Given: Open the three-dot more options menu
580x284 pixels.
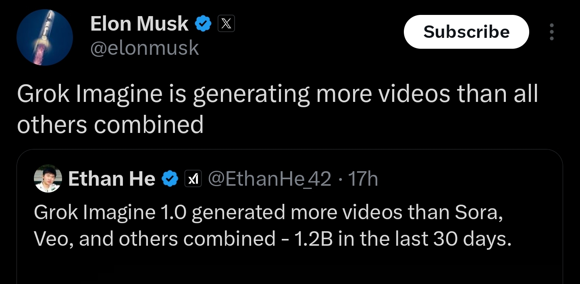Looking at the screenshot, I should [x=551, y=32].
